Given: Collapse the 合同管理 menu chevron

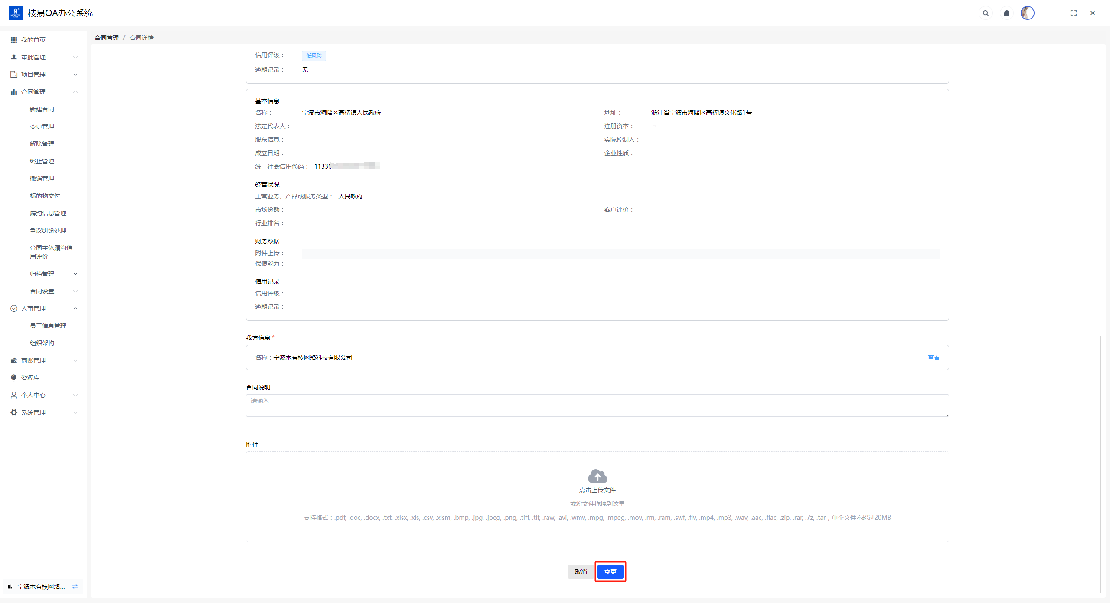Looking at the screenshot, I should [75, 92].
